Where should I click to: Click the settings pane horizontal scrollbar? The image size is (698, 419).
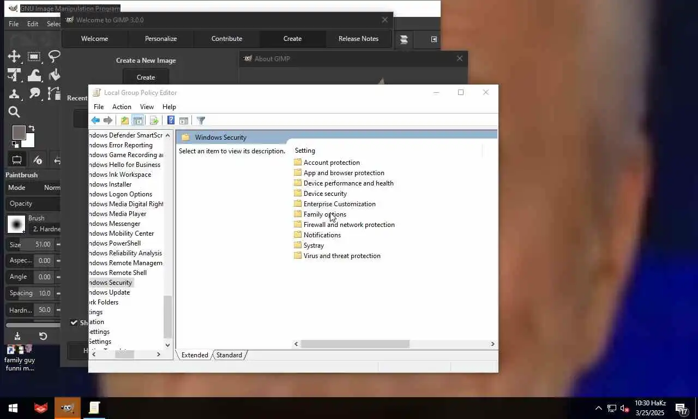pyautogui.click(x=354, y=344)
